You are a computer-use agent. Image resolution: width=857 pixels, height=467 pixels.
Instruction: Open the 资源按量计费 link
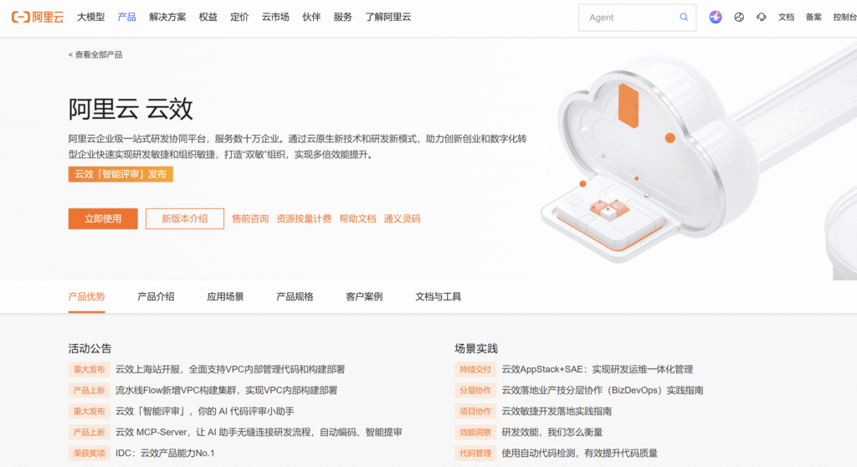pos(304,218)
